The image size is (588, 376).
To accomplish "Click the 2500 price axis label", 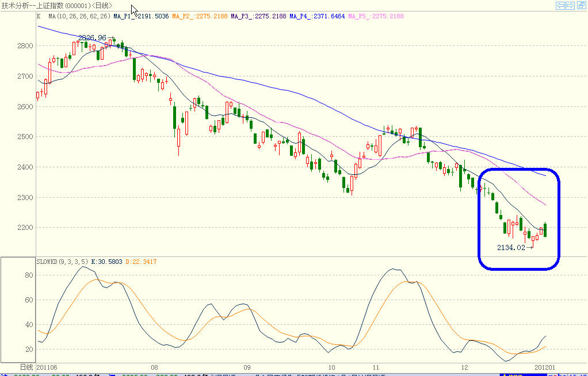I will [25, 137].
